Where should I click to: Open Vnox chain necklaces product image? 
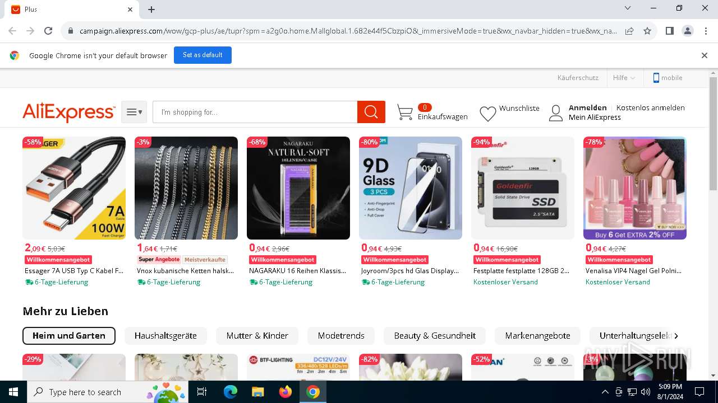pyautogui.click(x=186, y=188)
